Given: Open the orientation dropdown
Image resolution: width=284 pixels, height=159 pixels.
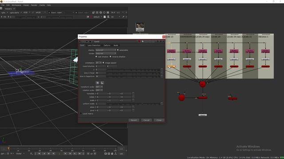Looking at the screenshot, I should point(99,63).
